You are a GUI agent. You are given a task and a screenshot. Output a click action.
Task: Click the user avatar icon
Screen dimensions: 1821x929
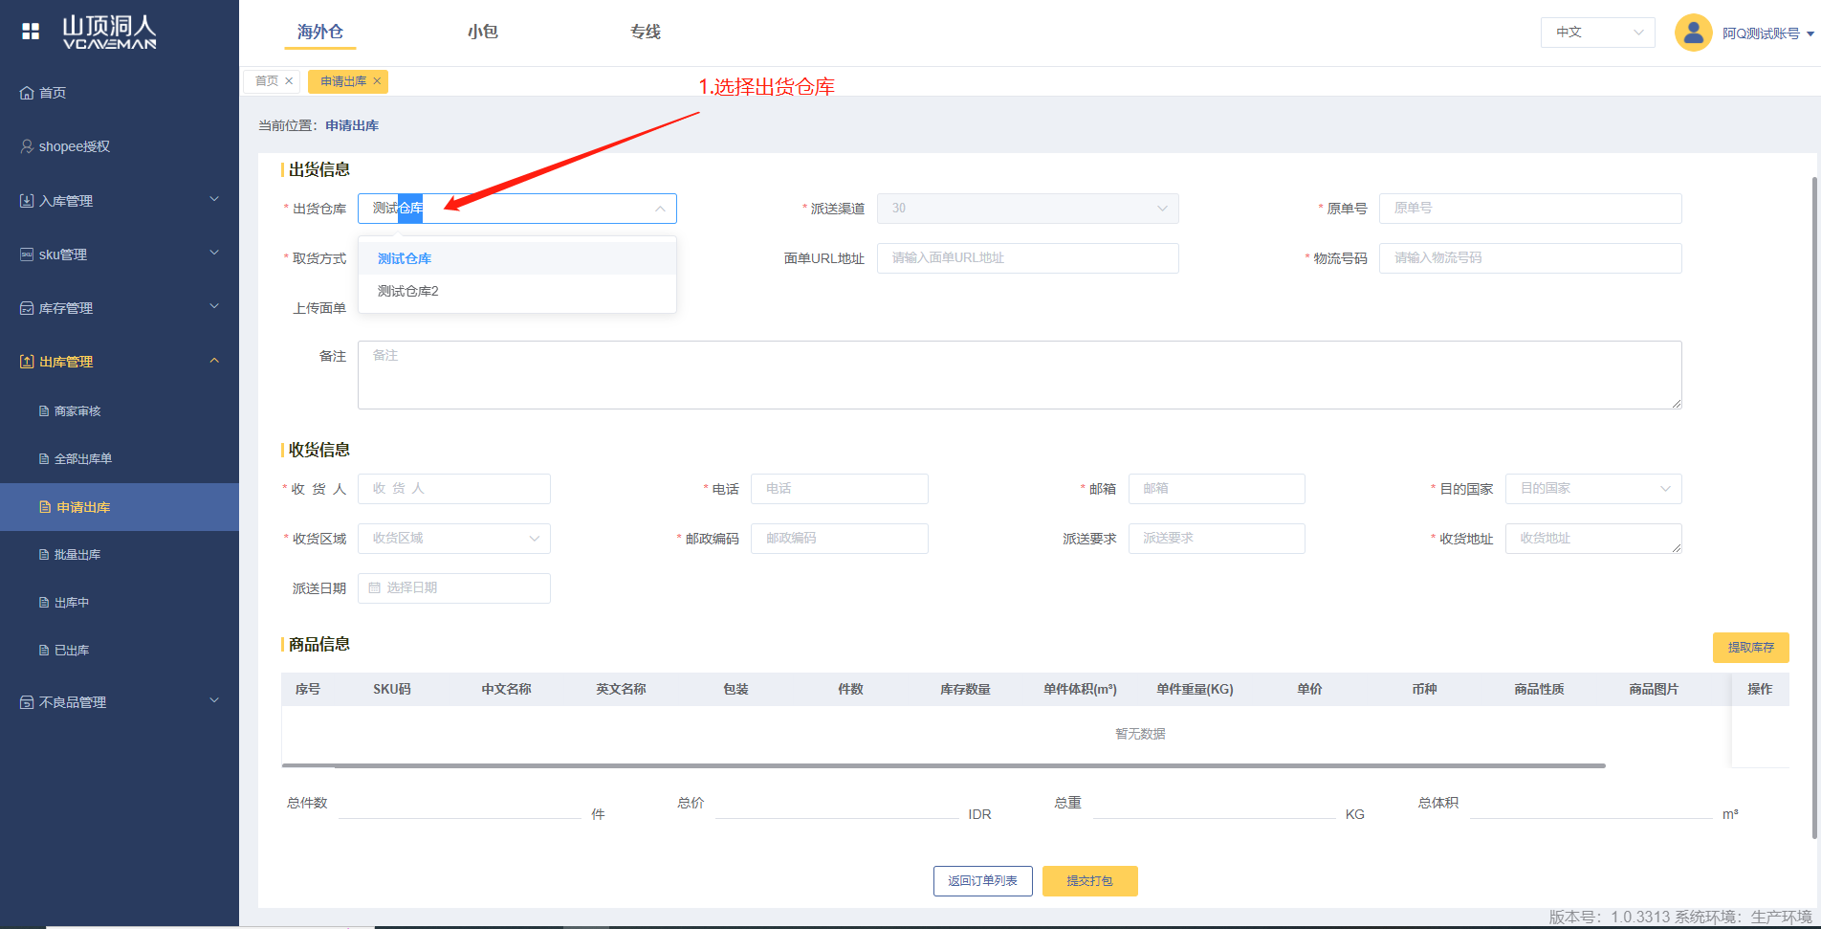pos(1692,33)
